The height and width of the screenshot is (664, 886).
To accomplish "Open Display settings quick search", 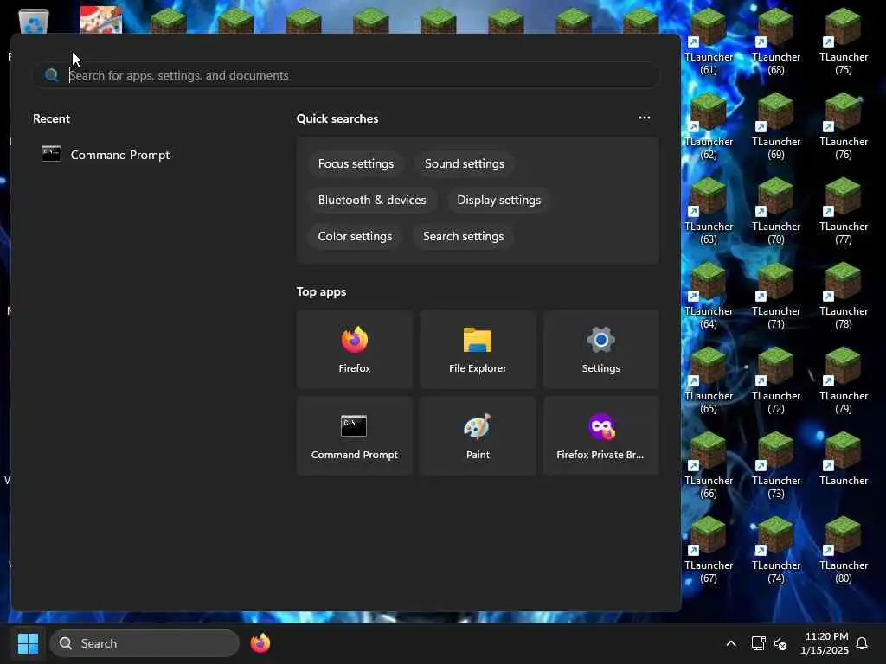I will [498, 200].
